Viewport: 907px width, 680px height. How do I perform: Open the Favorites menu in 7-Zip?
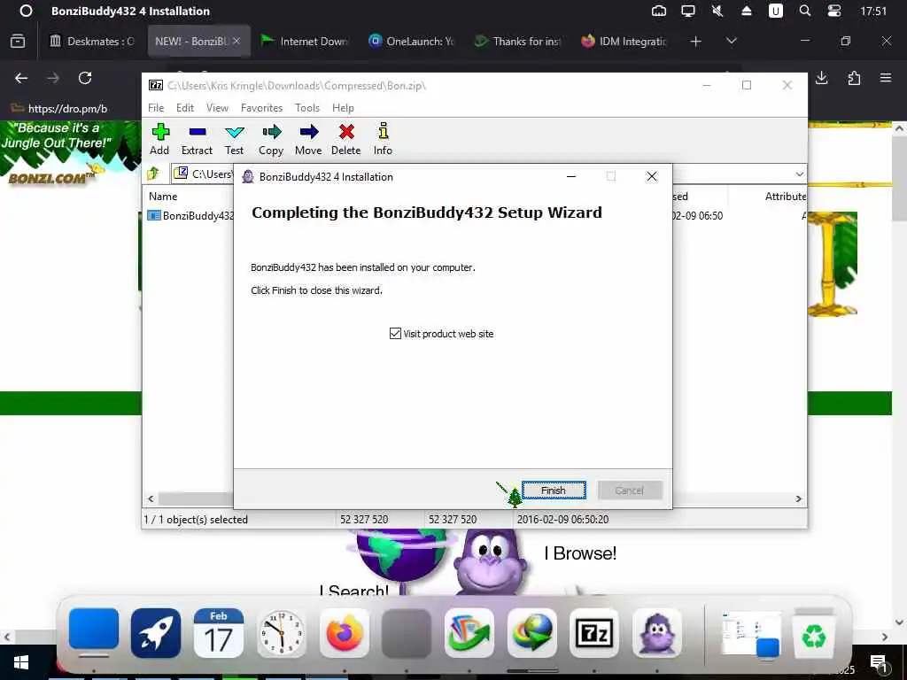(261, 107)
